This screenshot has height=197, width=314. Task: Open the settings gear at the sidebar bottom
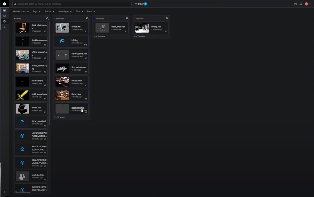4,192
